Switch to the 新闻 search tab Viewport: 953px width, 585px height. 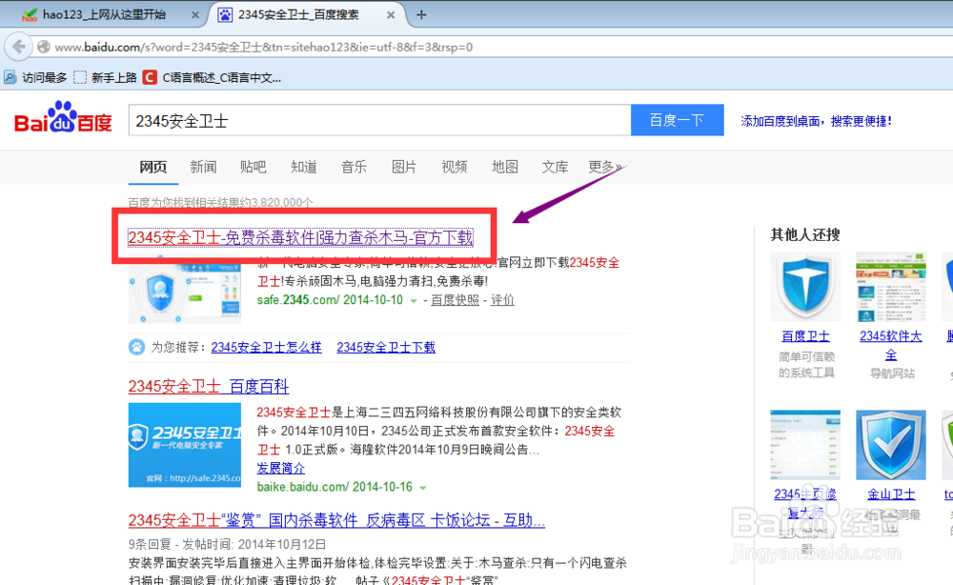click(203, 167)
